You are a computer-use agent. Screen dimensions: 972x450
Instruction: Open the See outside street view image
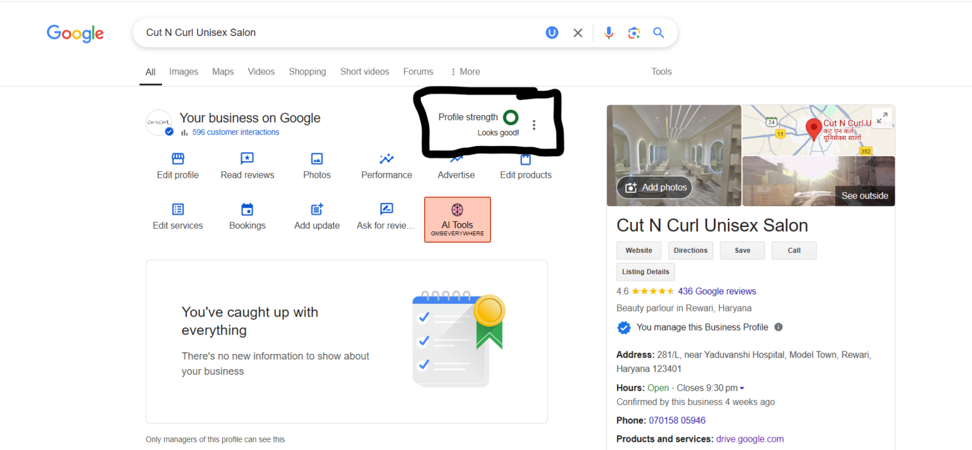819,181
